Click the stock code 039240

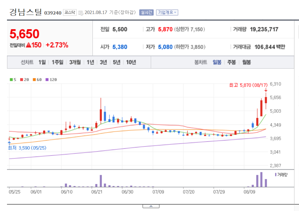point(53,13)
